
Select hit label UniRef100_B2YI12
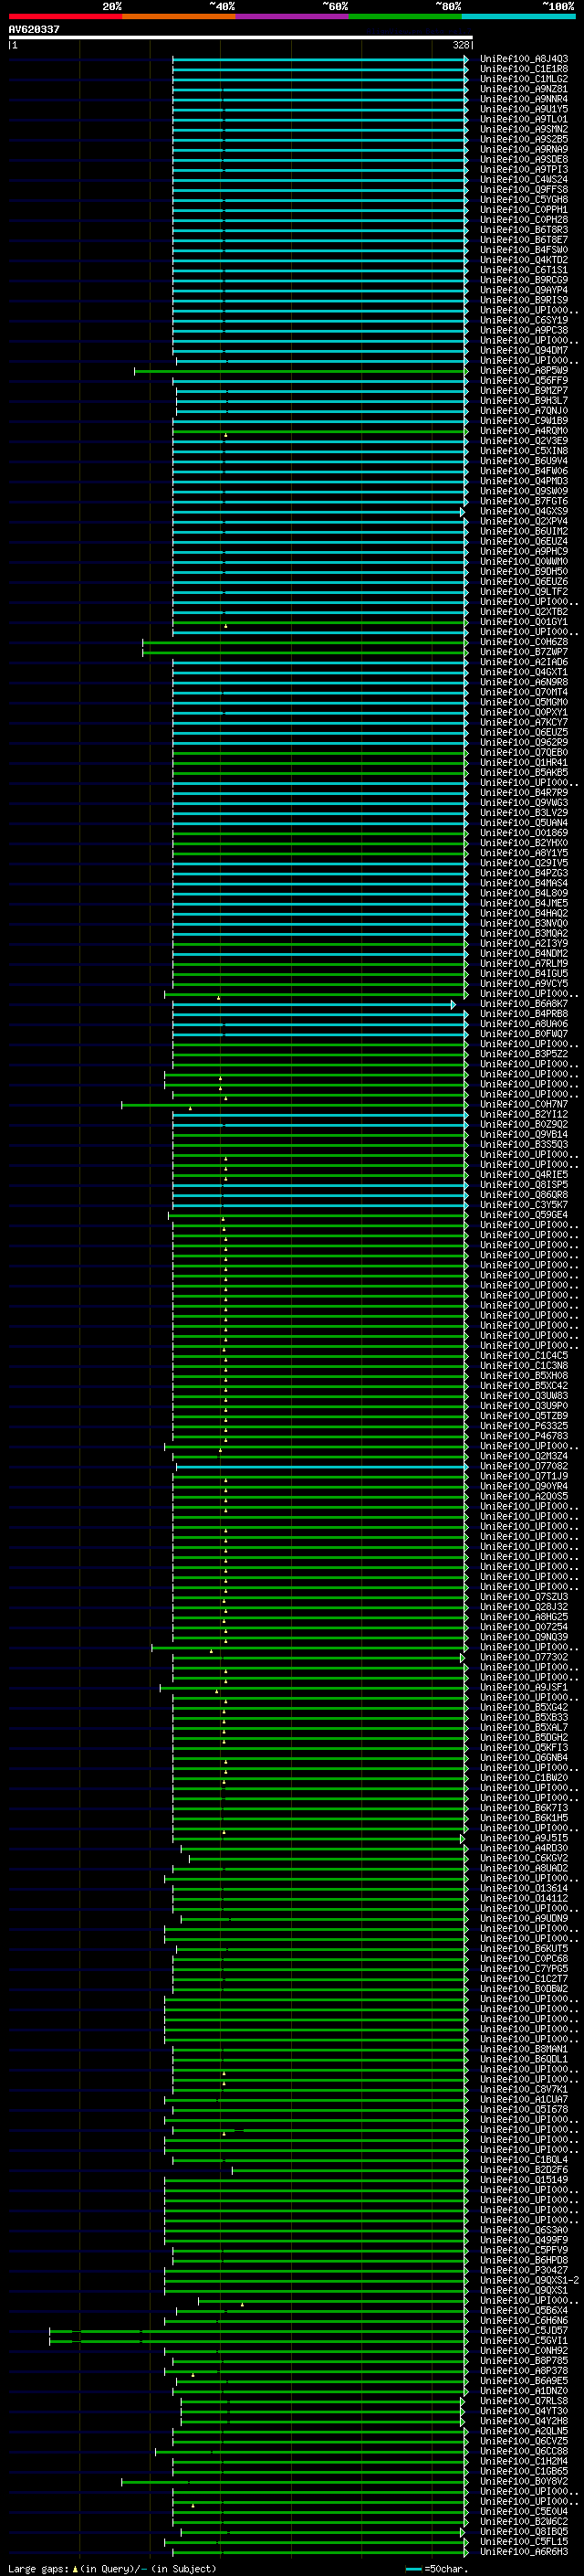[x=523, y=1115]
